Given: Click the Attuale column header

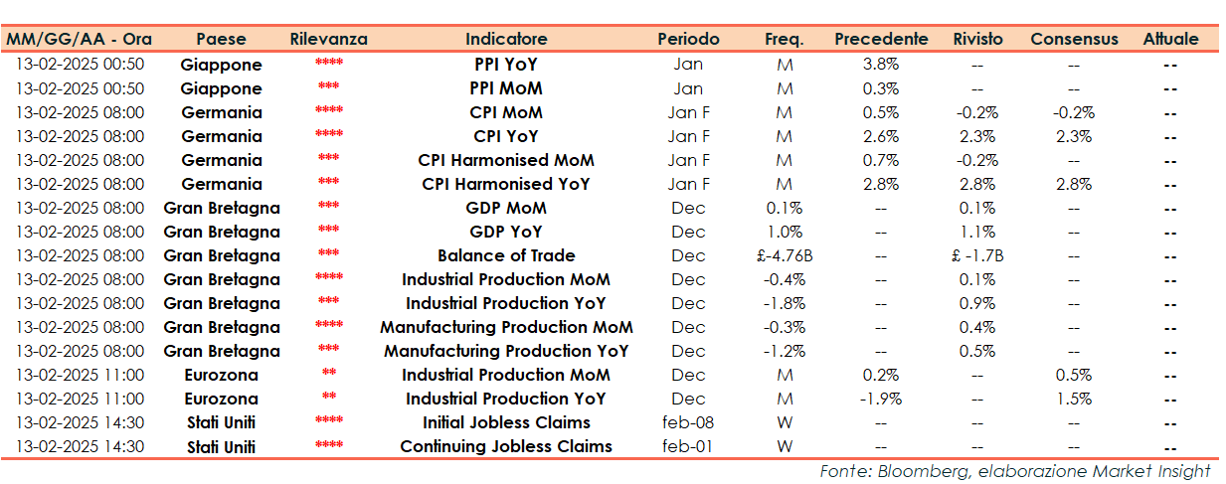Looking at the screenshot, I should pos(1170,40).
